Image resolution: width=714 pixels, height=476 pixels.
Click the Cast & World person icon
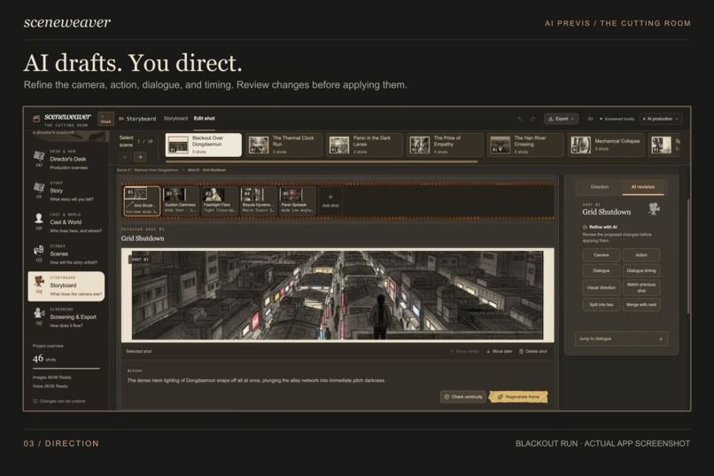click(39, 218)
